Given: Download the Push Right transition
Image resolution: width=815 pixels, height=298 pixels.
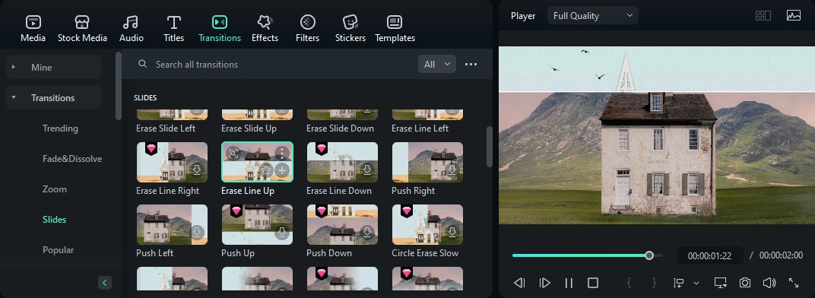Looking at the screenshot, I should coord(452,170).
